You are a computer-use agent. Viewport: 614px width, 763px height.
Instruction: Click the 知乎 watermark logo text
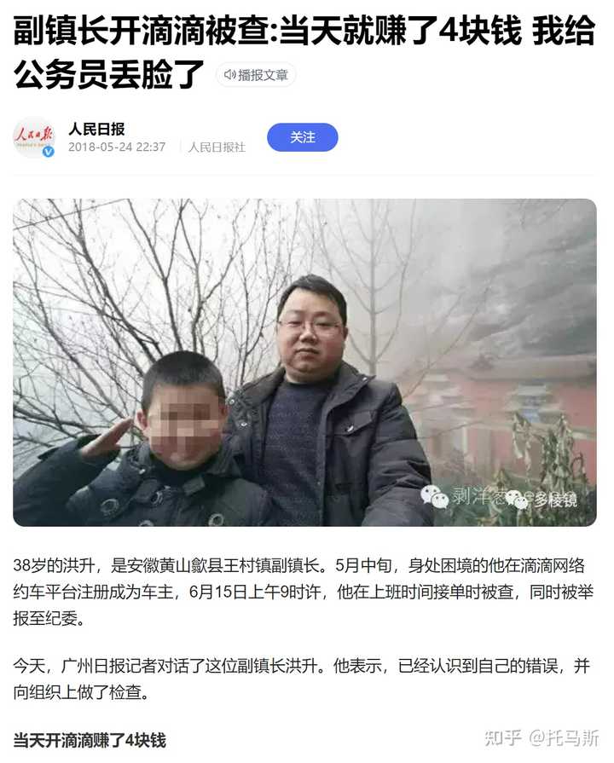[x=503, y=737]
